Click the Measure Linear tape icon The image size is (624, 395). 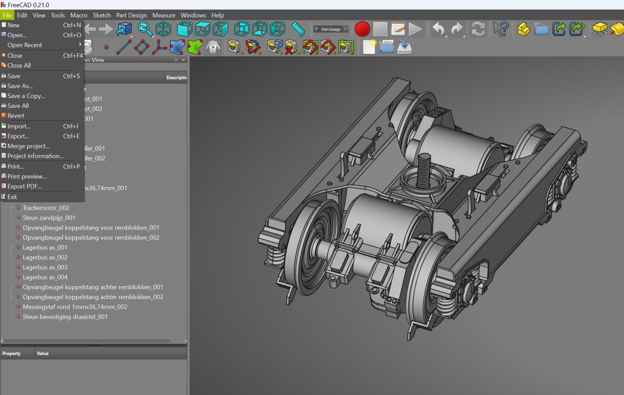pyautogui.click(x=235, y=47)
